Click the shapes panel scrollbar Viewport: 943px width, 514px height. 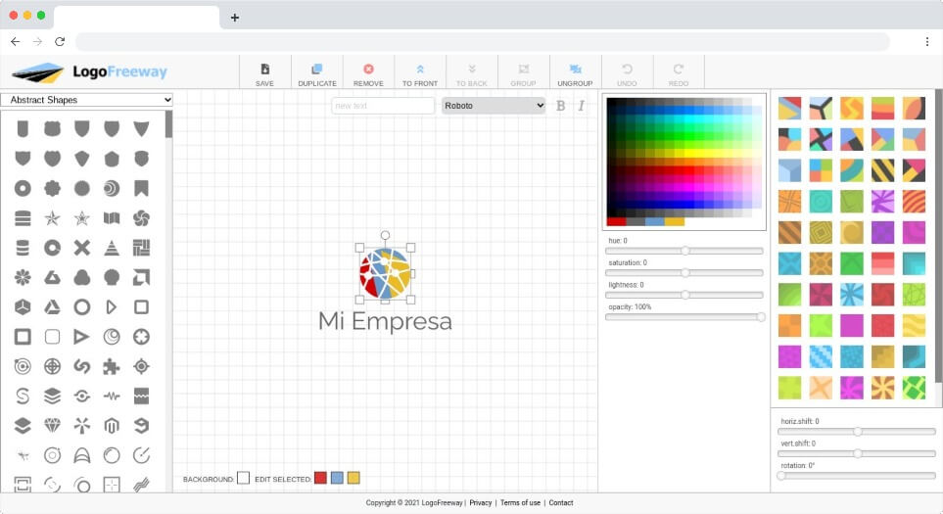pyautogui.click(x=169, y=123)
